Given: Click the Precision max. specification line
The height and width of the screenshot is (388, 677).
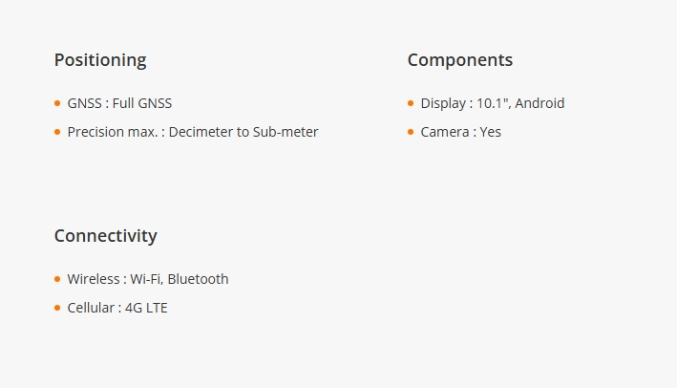Looking at the screenshot, I should tap(193, 132).
